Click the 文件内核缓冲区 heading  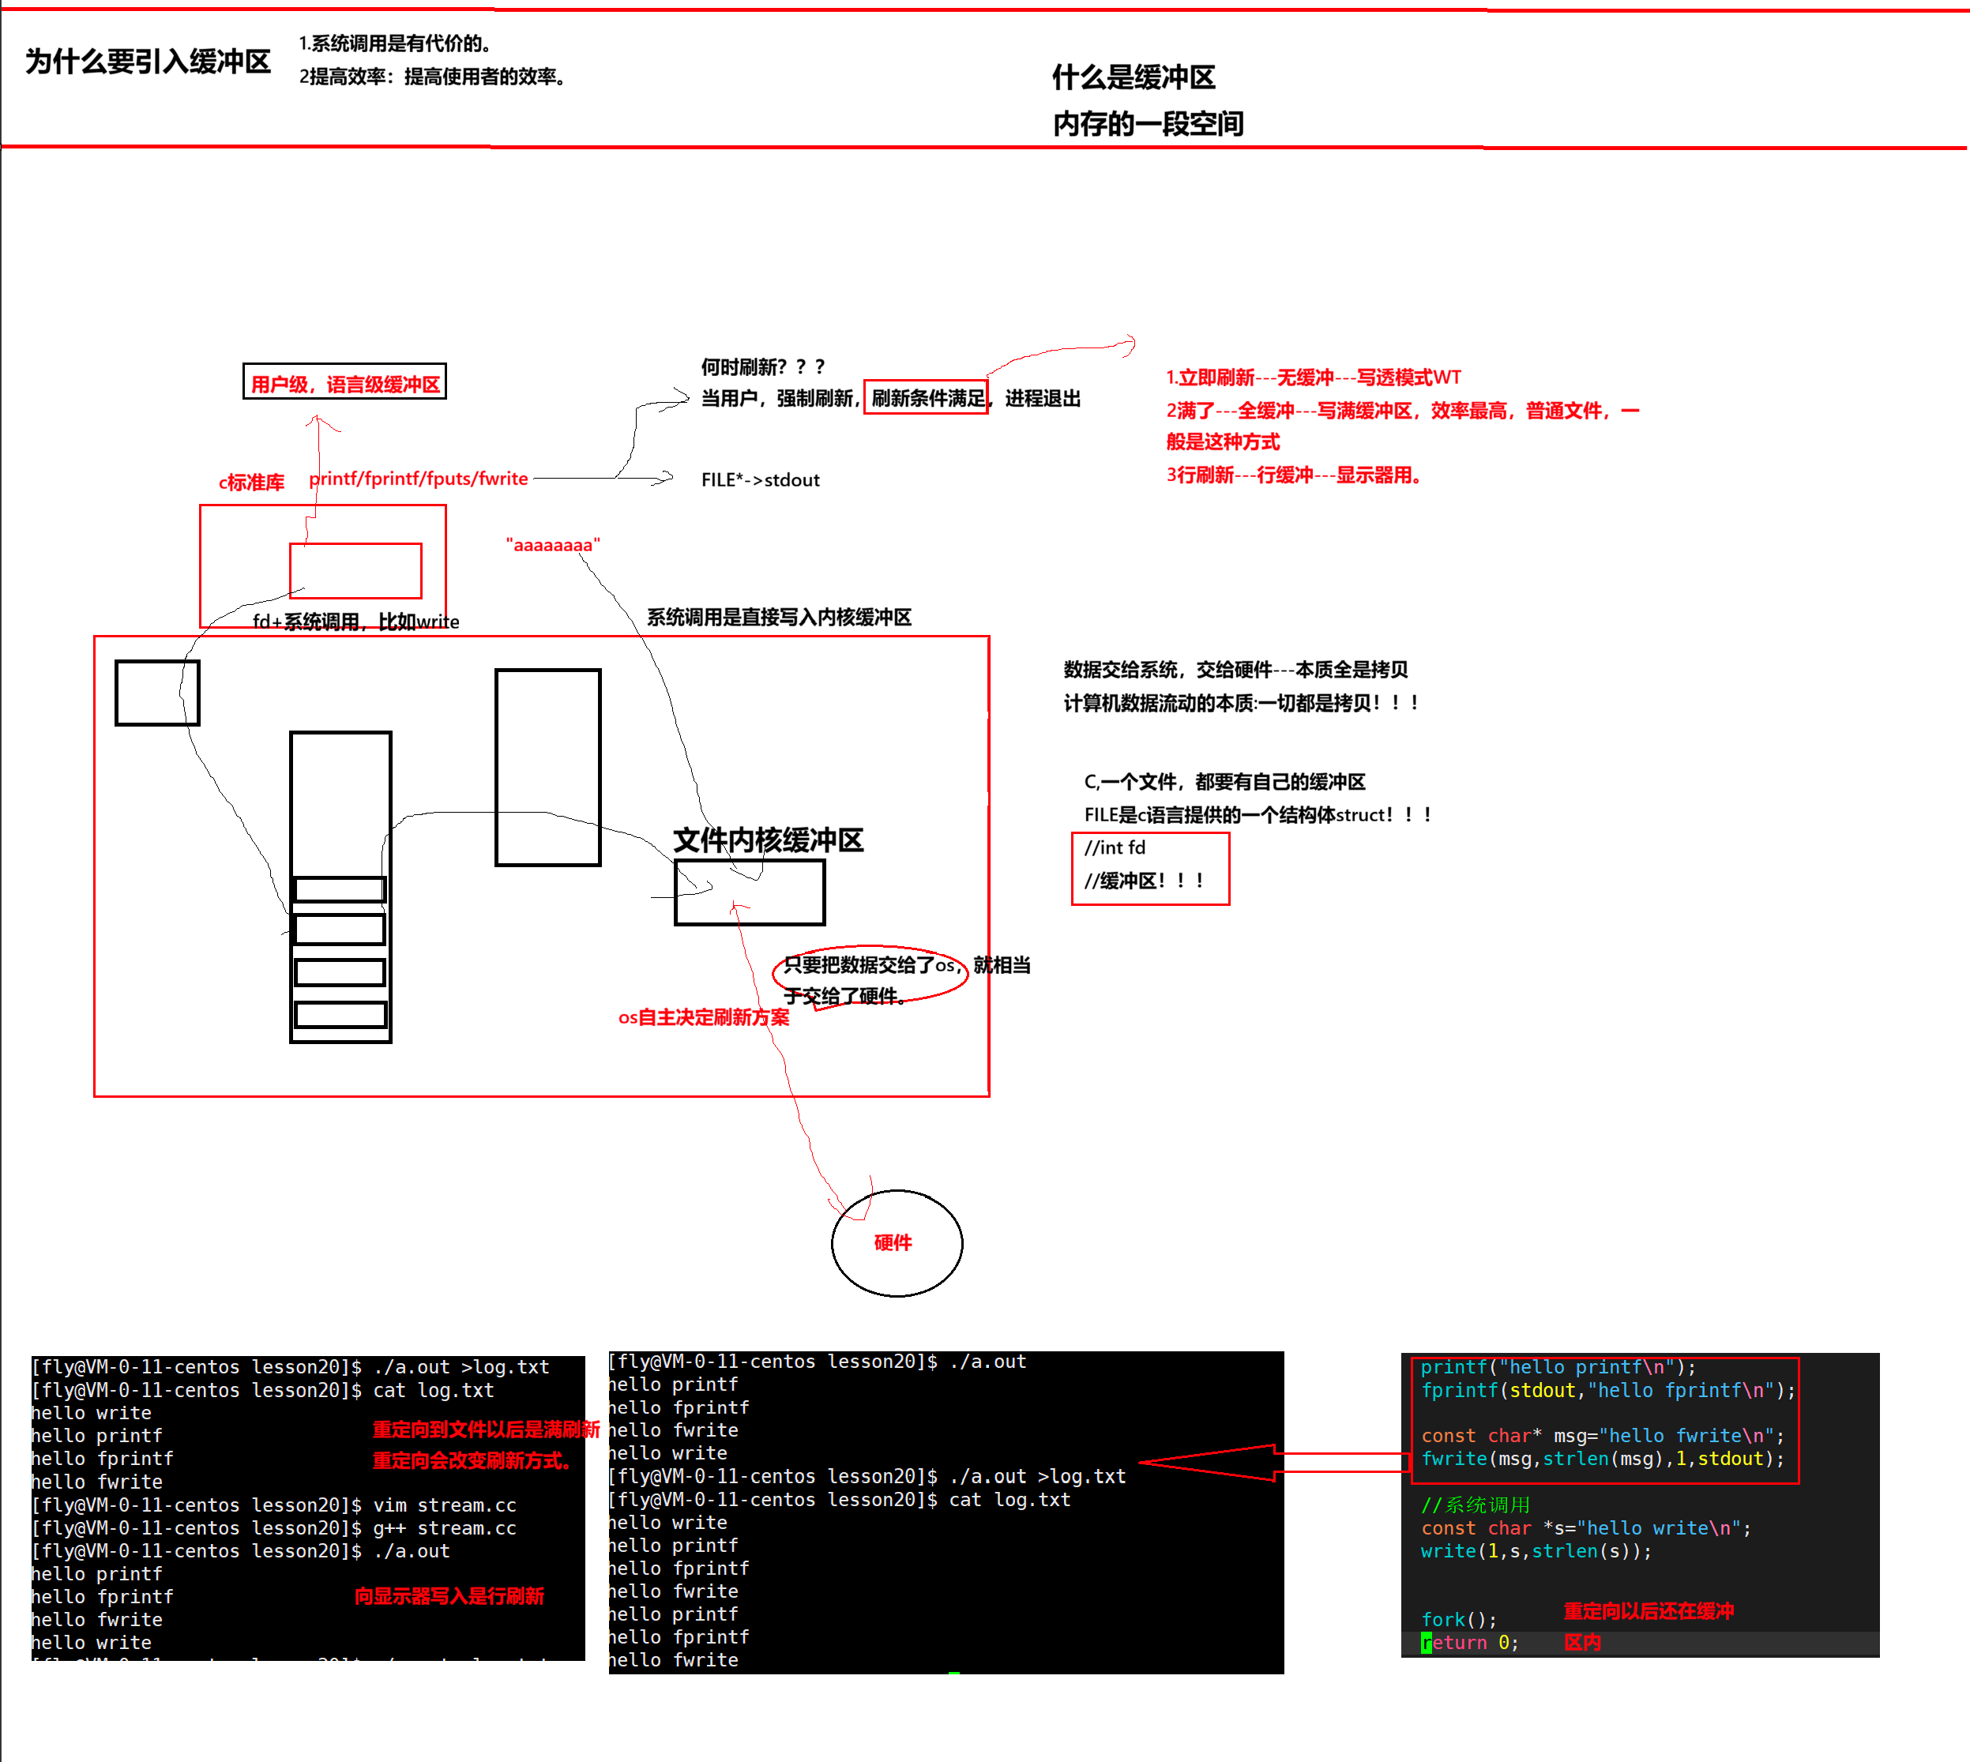click(x=768, y=840)
